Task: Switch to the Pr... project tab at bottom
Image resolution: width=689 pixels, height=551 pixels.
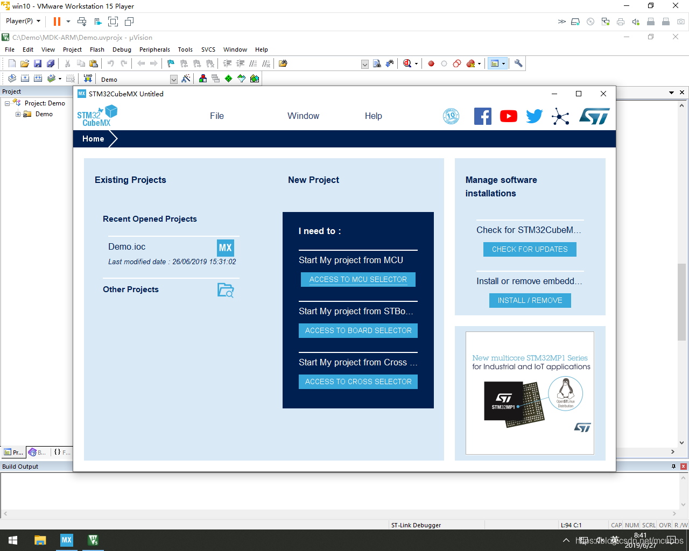Action: 13,452
